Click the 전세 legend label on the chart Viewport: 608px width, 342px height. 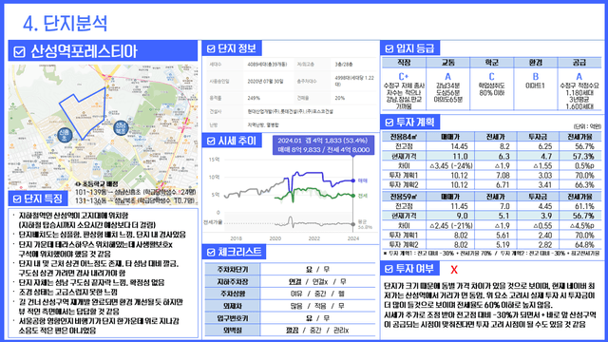(362, 196)
